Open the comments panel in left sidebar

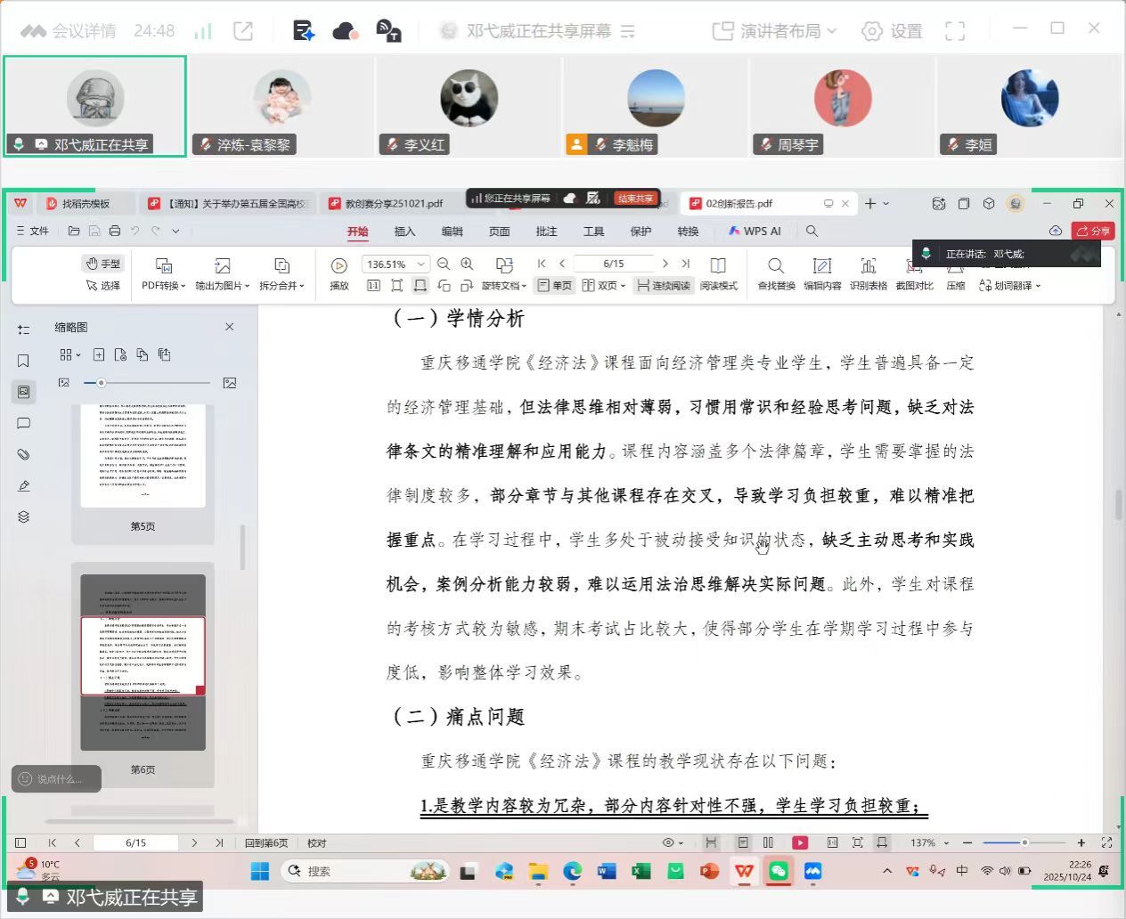coord(24,424)
